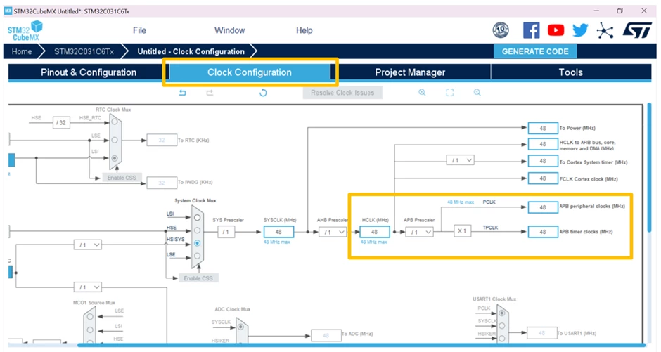Click the To RTC (KHz) value box
661x352 pixels.
(x=162, y=141)
